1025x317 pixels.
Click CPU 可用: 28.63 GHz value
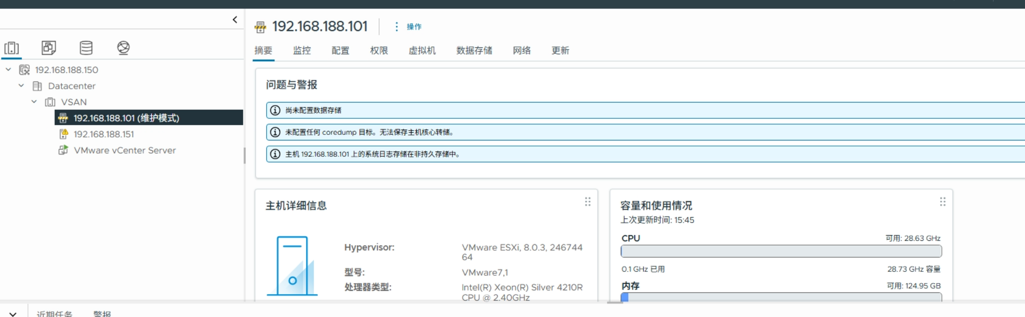[x=913, y=239]
